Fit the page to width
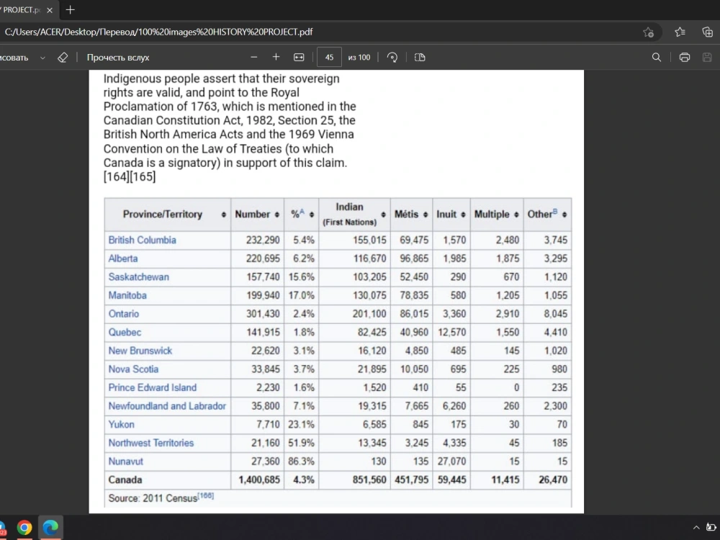The image size is (720, 540). click(x=299, y=58)
